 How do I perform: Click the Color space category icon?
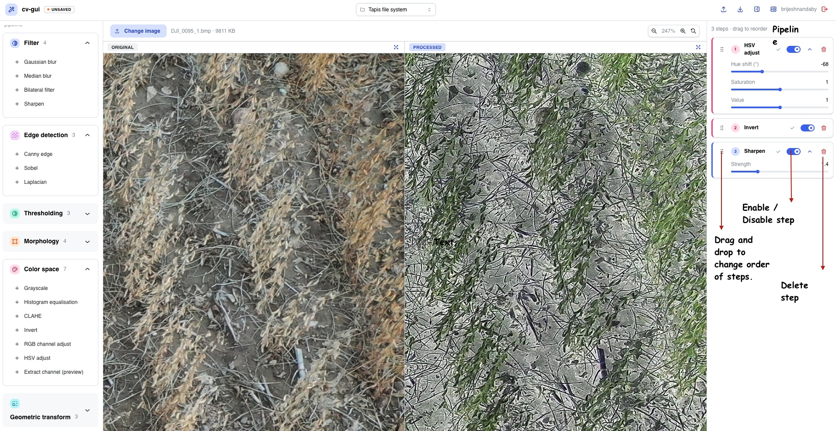[15, 269]
